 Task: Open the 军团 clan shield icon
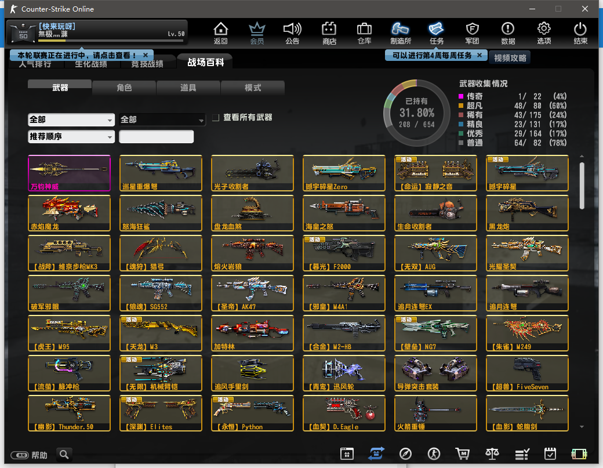[x=472, y=33]
